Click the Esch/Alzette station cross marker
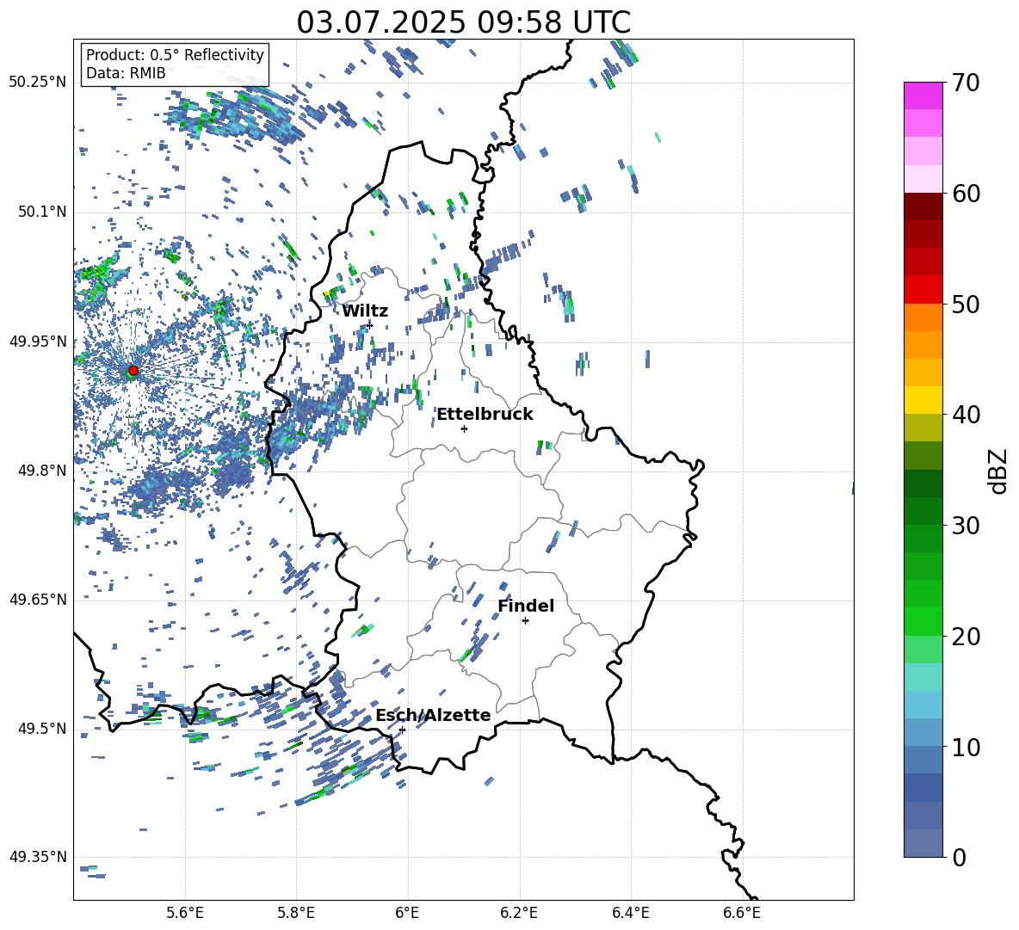Viewport: 1019px width, 930px height. pyautogui.click(x=402, y=730)
